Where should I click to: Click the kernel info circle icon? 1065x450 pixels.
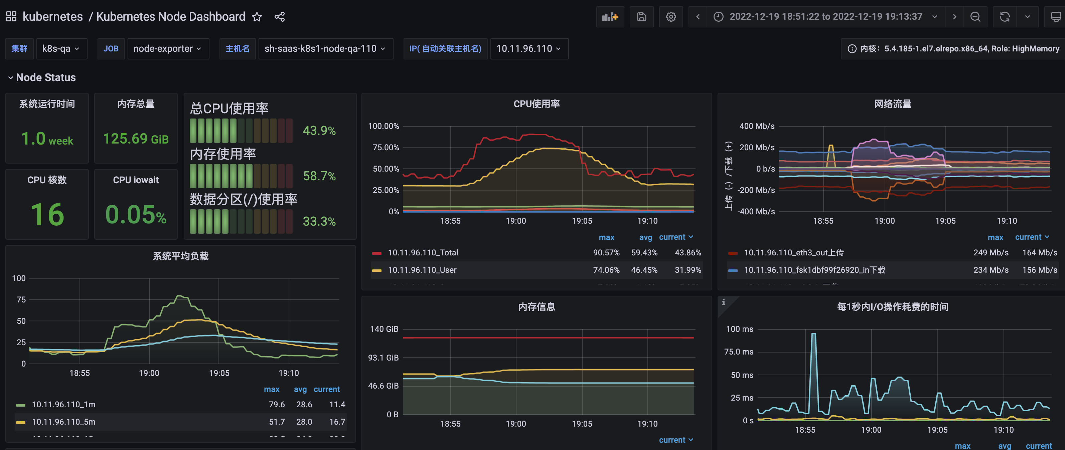[x=852, y=49]
